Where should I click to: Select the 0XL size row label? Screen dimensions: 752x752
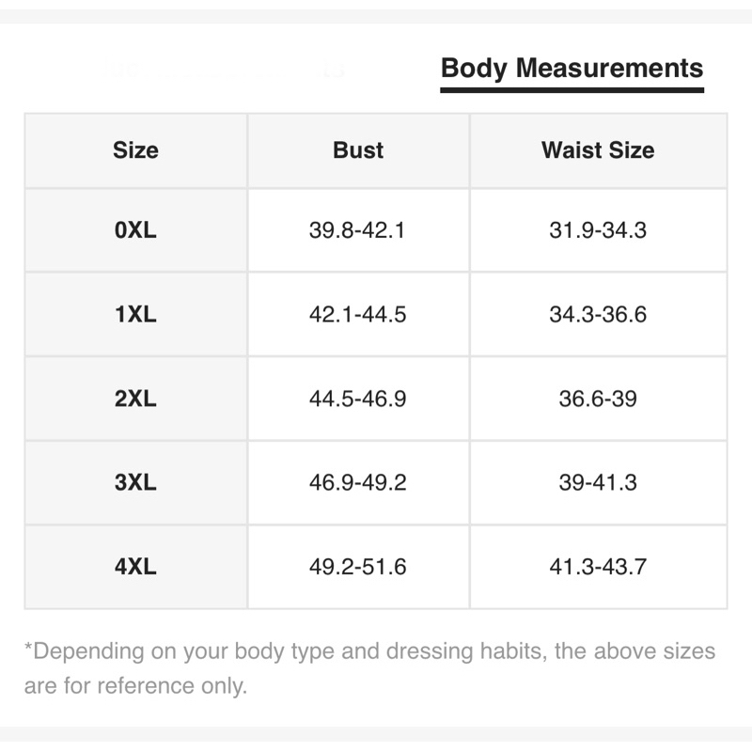pyautogui.click(x=135, y=230)
